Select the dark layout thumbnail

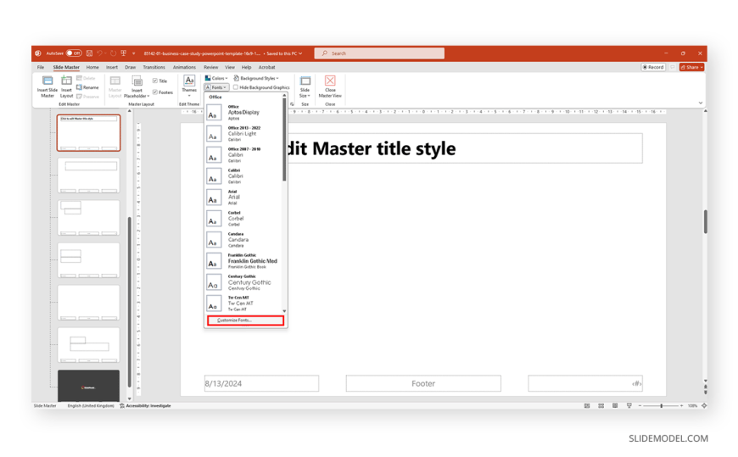pos(88,386)
